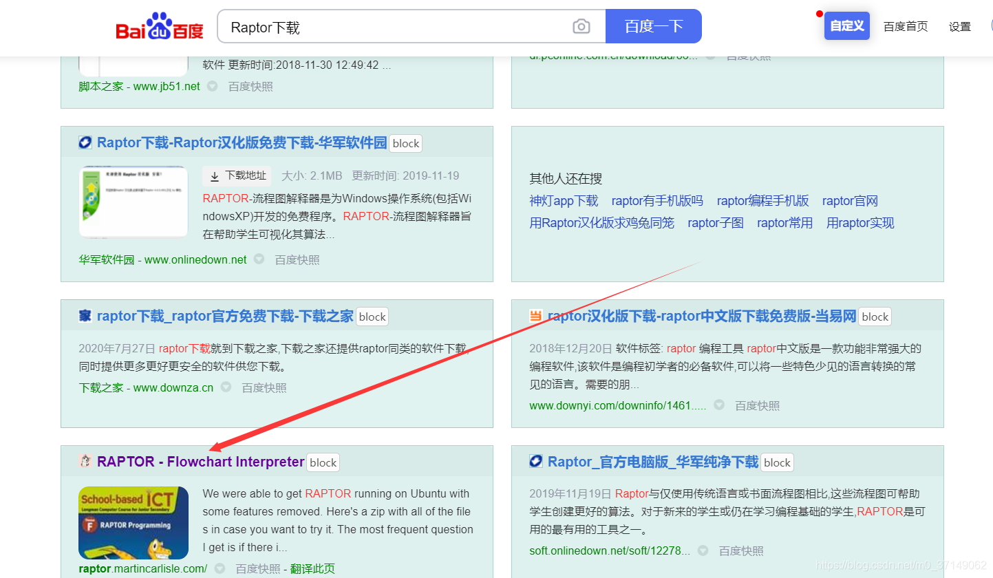The width and height of the screenshot is (993, 578).
Task: Open camera image search icon
Action: click(581, 27)
